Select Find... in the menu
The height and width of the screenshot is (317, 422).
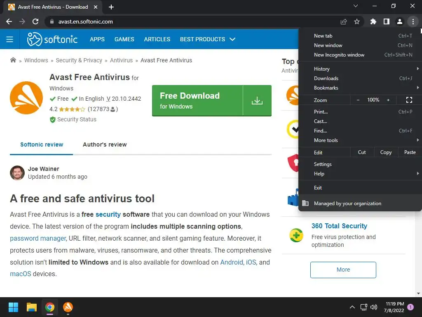coord(360,131)
